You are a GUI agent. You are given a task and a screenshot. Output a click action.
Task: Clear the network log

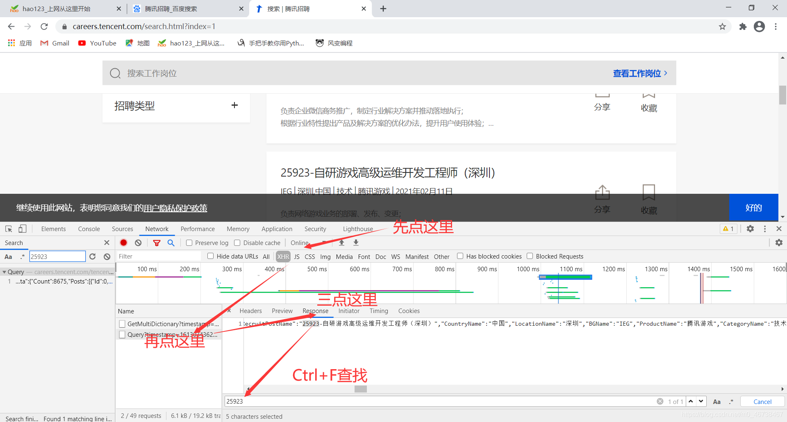(x=138, y=243)
